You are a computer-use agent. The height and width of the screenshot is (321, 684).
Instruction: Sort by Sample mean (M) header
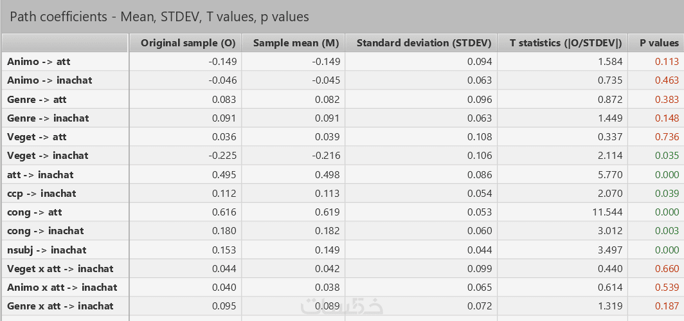(296, 43)
